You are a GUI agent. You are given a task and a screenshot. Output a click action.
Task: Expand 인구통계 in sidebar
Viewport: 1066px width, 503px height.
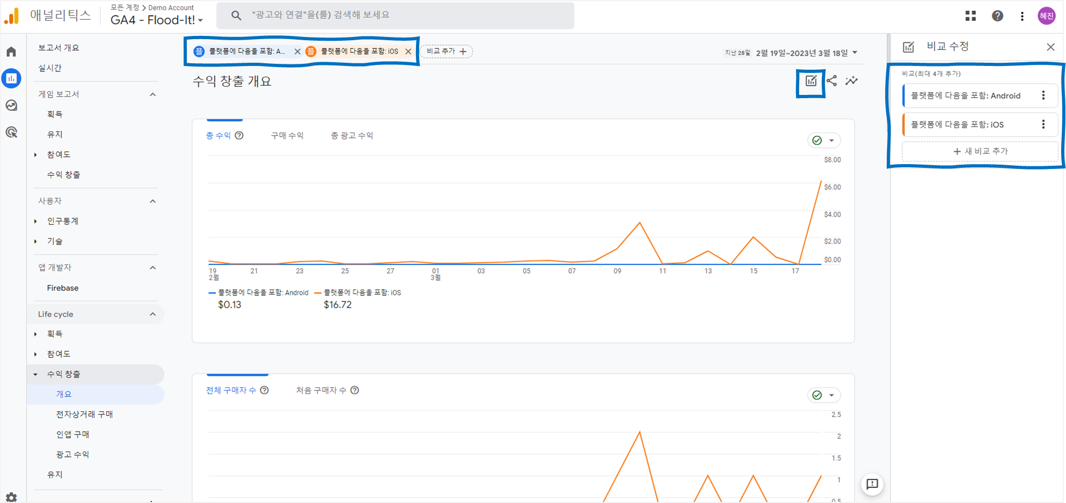(35, 221)
